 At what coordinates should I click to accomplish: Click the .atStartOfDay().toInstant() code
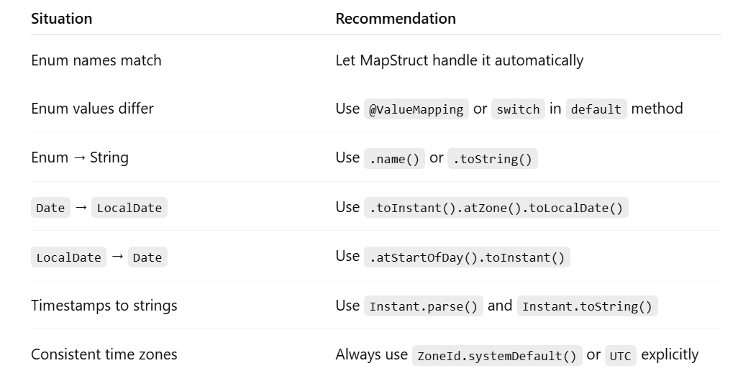coord(467,257)
